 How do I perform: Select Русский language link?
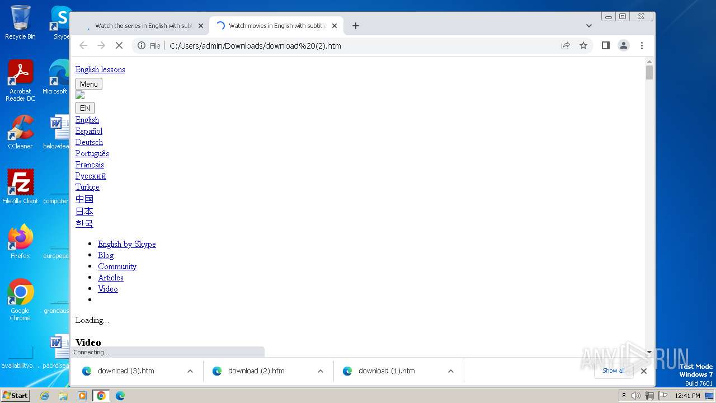(91, 176)
